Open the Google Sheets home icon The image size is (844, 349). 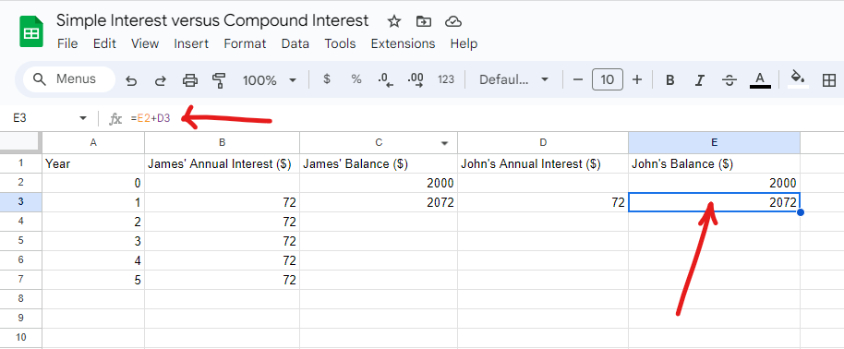tap(31, 31)
